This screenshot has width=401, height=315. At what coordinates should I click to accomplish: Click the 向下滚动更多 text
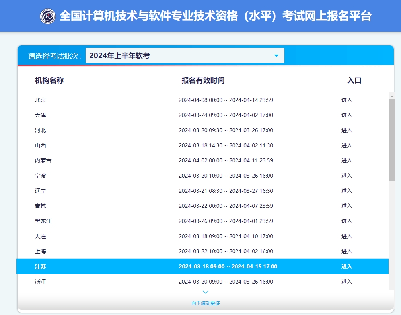click(206, 303)
